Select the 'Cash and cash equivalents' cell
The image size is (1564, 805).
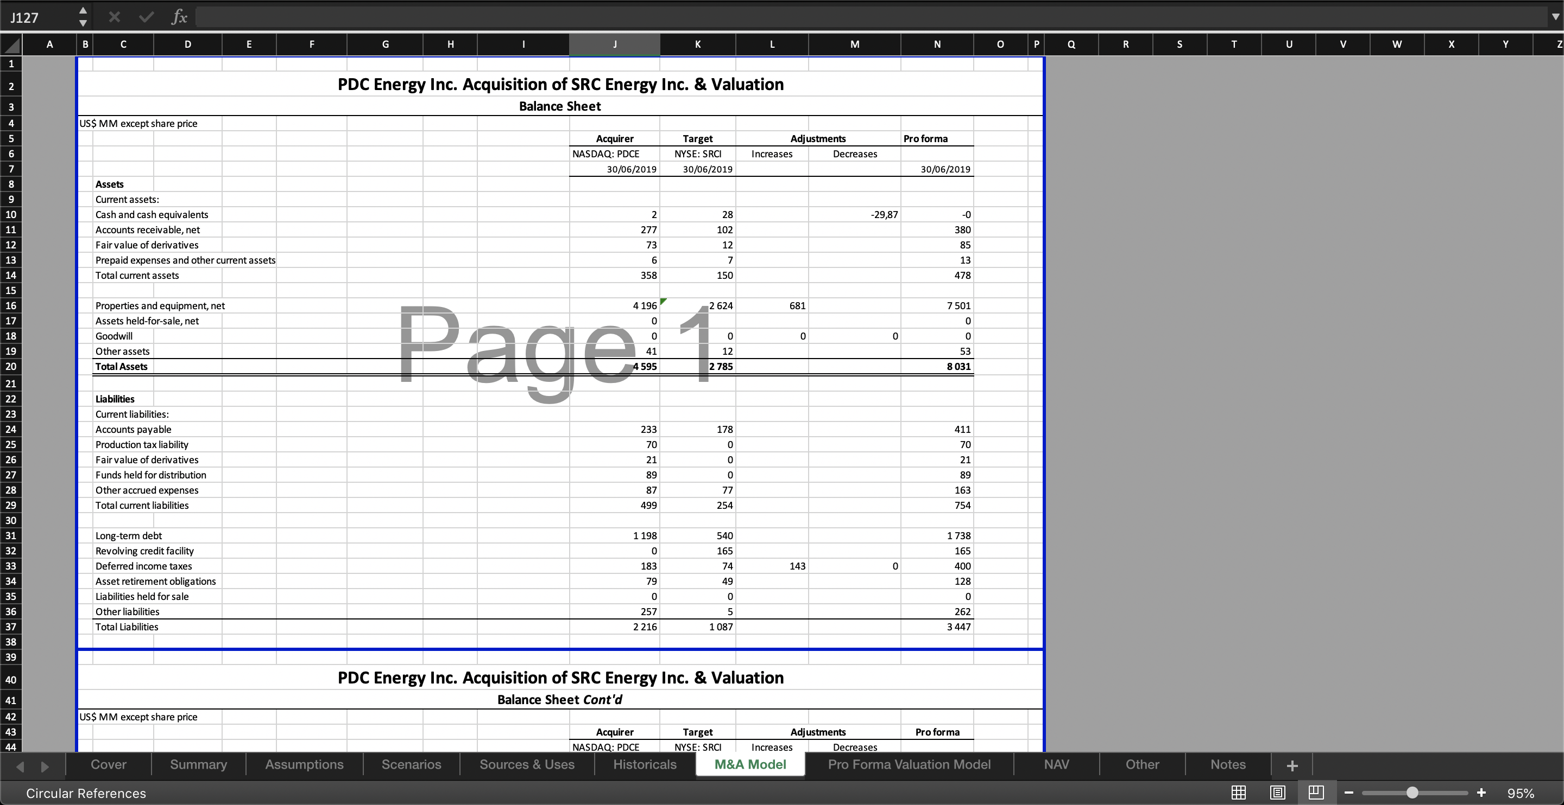152,215
